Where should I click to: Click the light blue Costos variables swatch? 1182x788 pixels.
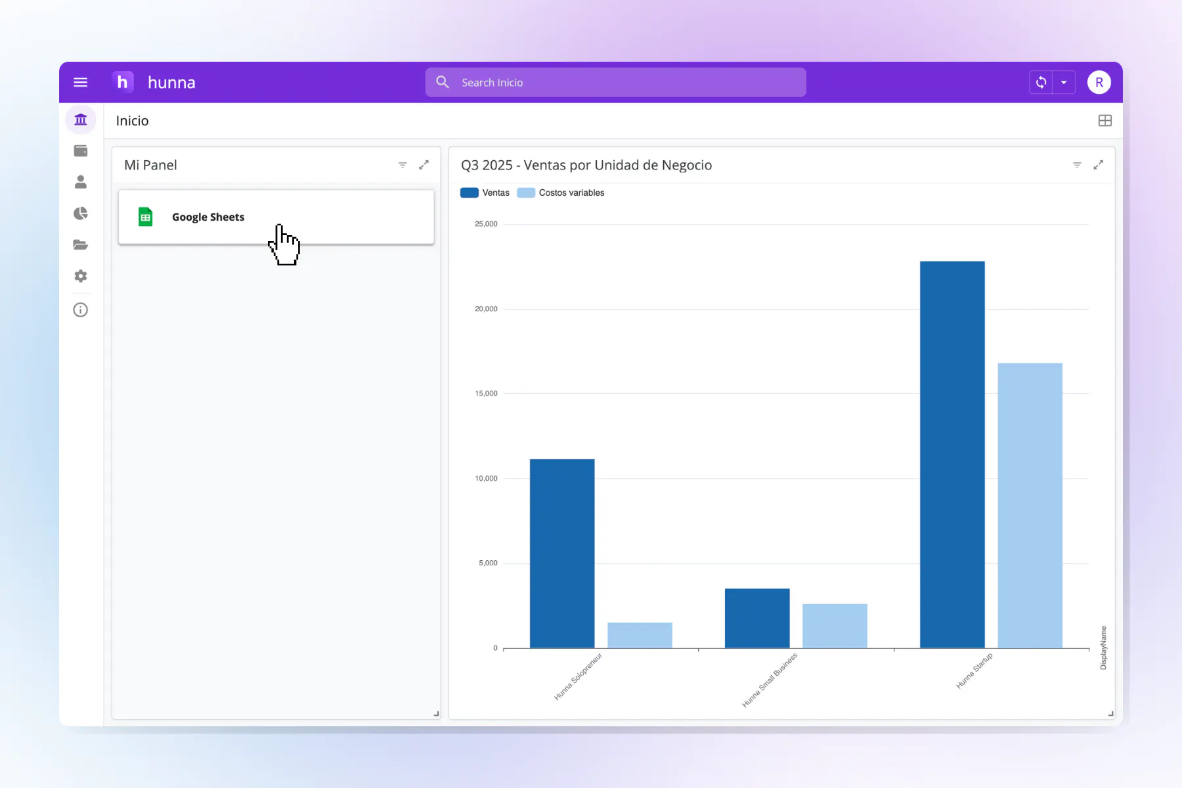click(526, 192)
